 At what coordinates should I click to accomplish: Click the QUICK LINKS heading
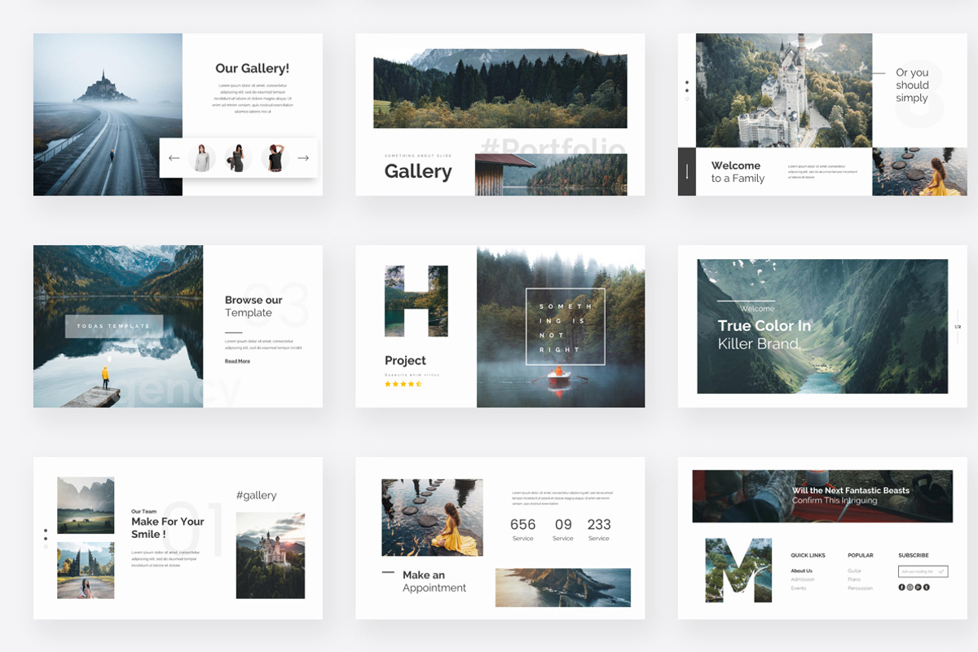point(808,555)
